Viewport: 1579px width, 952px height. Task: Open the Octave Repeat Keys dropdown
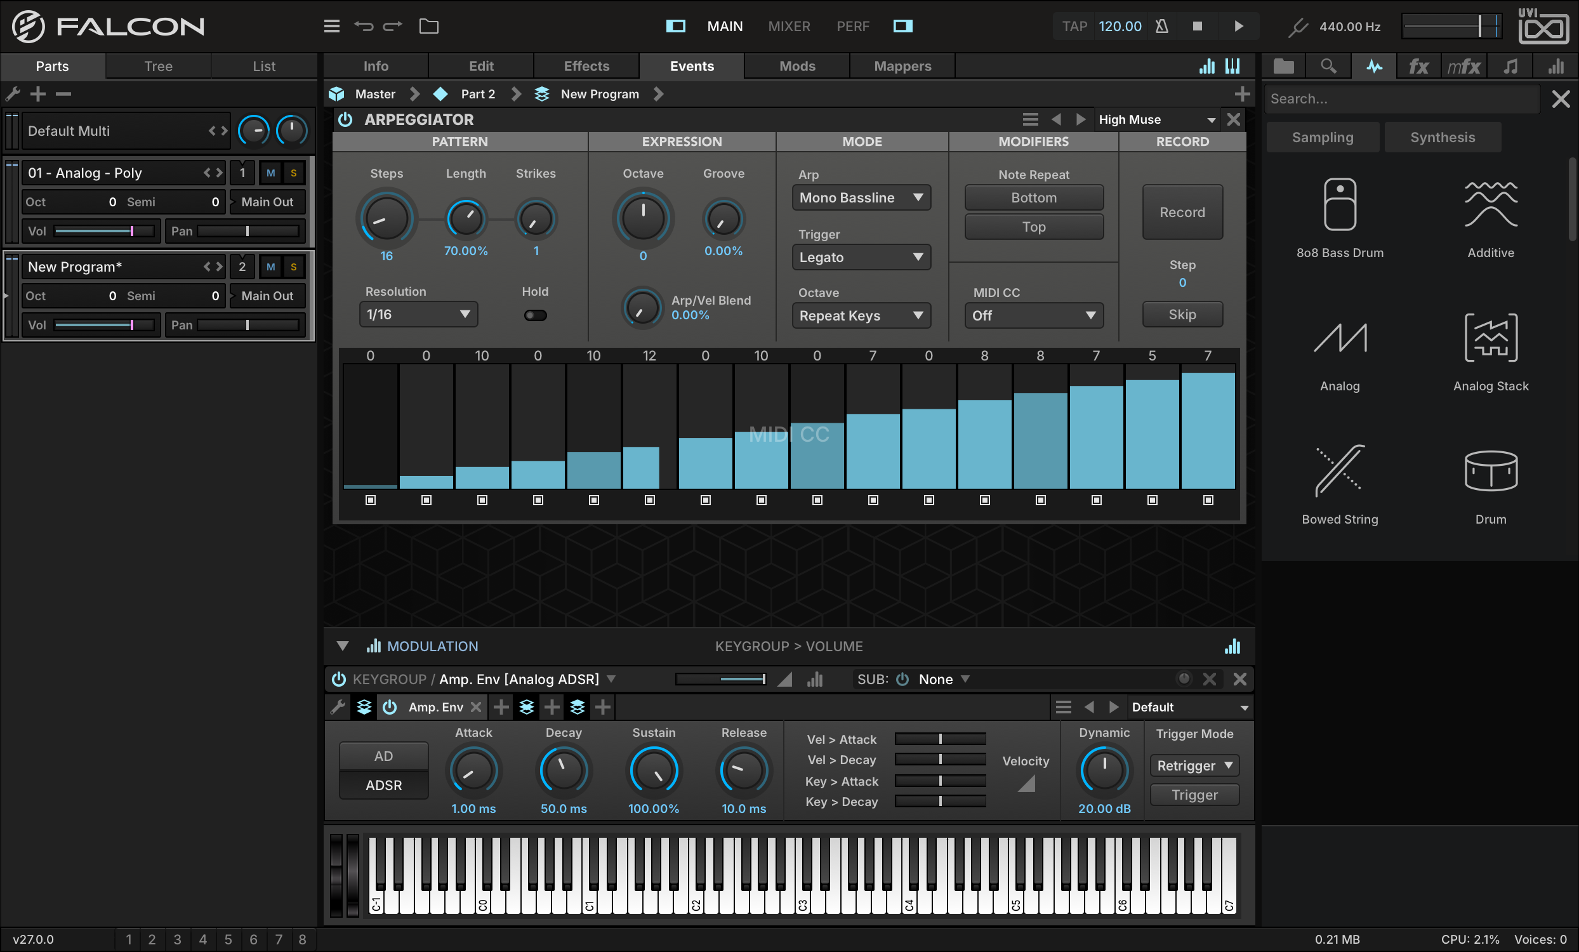pos(861,315)
